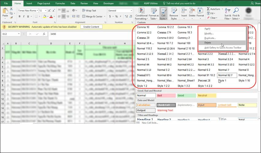261x153 pixels.
Task: Click Decrease Decimal icon
Action: pyautogui.click(x=131, y=17)
